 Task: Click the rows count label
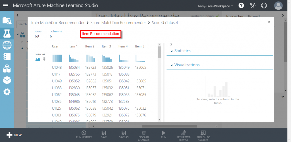pyautogui.click(x=38, y=31)
